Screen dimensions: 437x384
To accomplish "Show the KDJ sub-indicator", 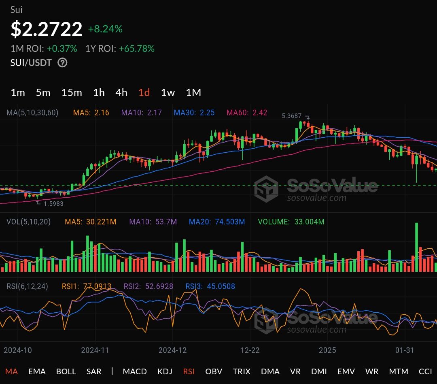I will (x=165, y=371).
